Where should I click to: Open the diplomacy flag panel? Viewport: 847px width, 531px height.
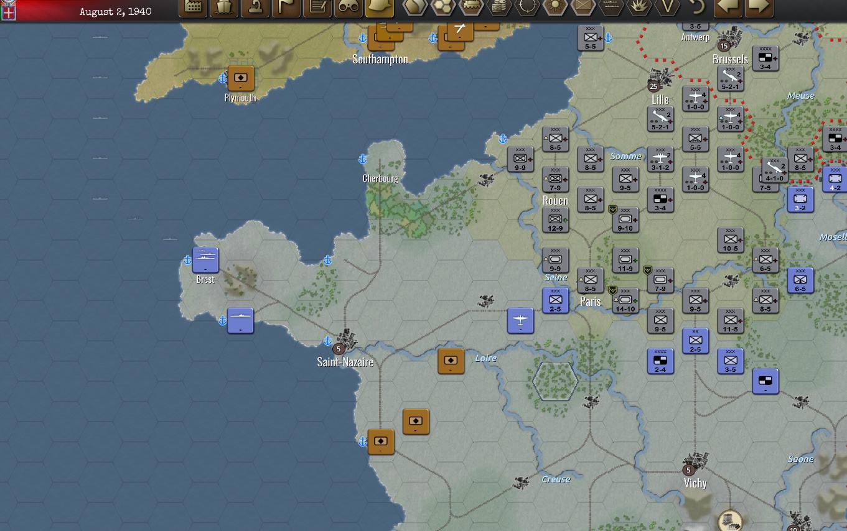(x=286, y=7)
